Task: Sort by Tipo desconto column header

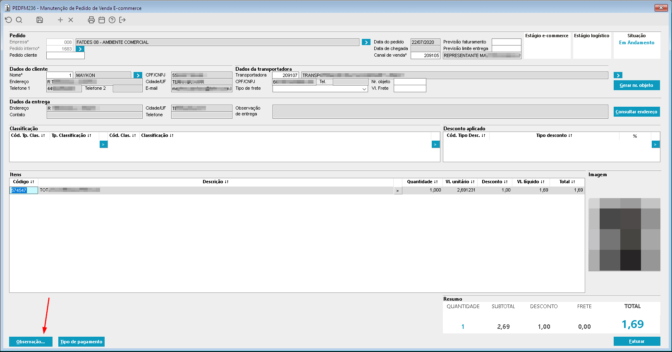Action: (x=554, y=135)
